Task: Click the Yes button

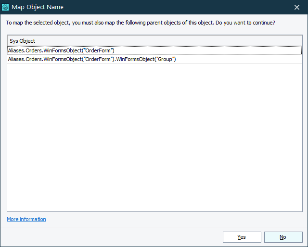Action: (x=242, y=237)
